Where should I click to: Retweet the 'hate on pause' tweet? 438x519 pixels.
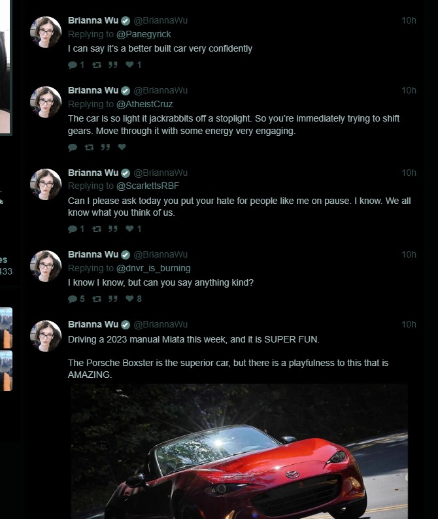97,229
